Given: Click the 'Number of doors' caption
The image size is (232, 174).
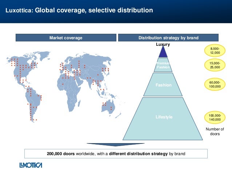Looking at the screenshot, I should tap(215, 131).
